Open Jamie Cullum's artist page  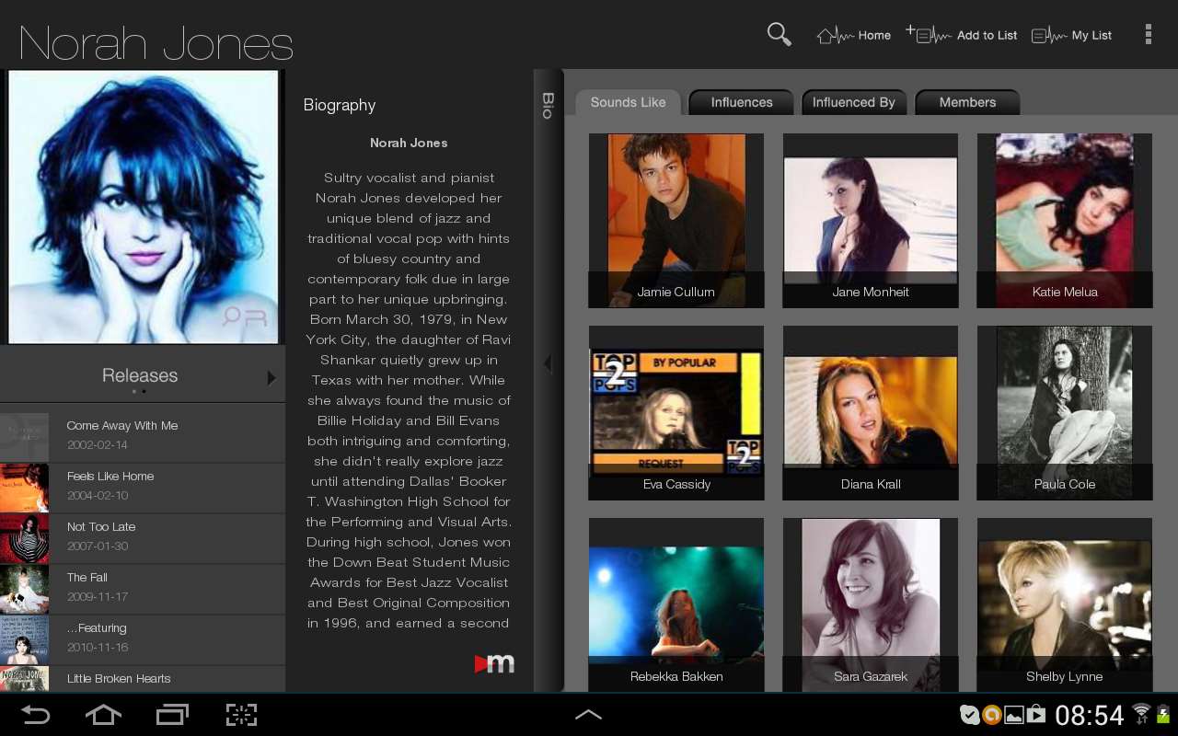(x=676, y=220)
